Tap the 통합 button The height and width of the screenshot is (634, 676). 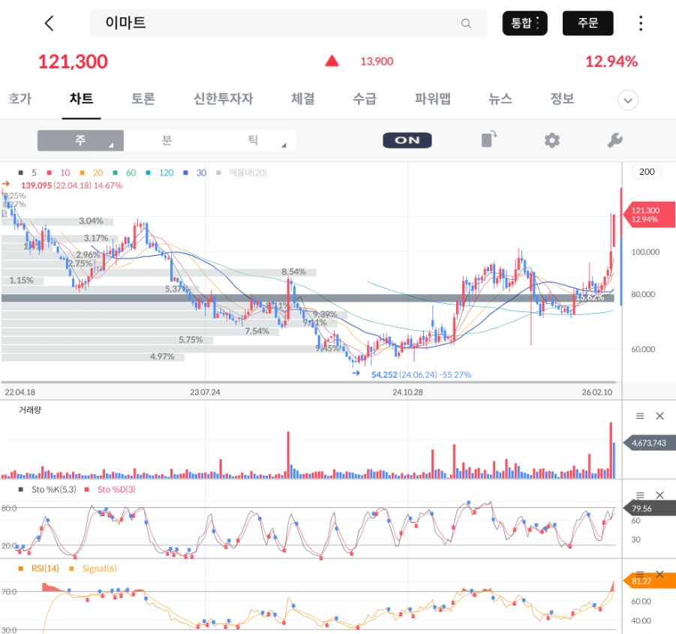pyautogui.click(x=524, y=23)
